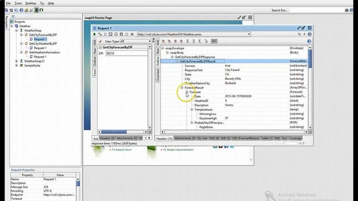Click the first red icon in the response outline toolbar
Viewport: 358px width, 201px height.
coord(163,41)
